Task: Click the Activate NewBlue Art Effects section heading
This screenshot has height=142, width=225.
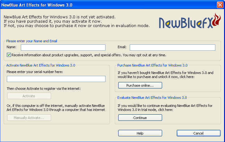Action: coord(41,65)
